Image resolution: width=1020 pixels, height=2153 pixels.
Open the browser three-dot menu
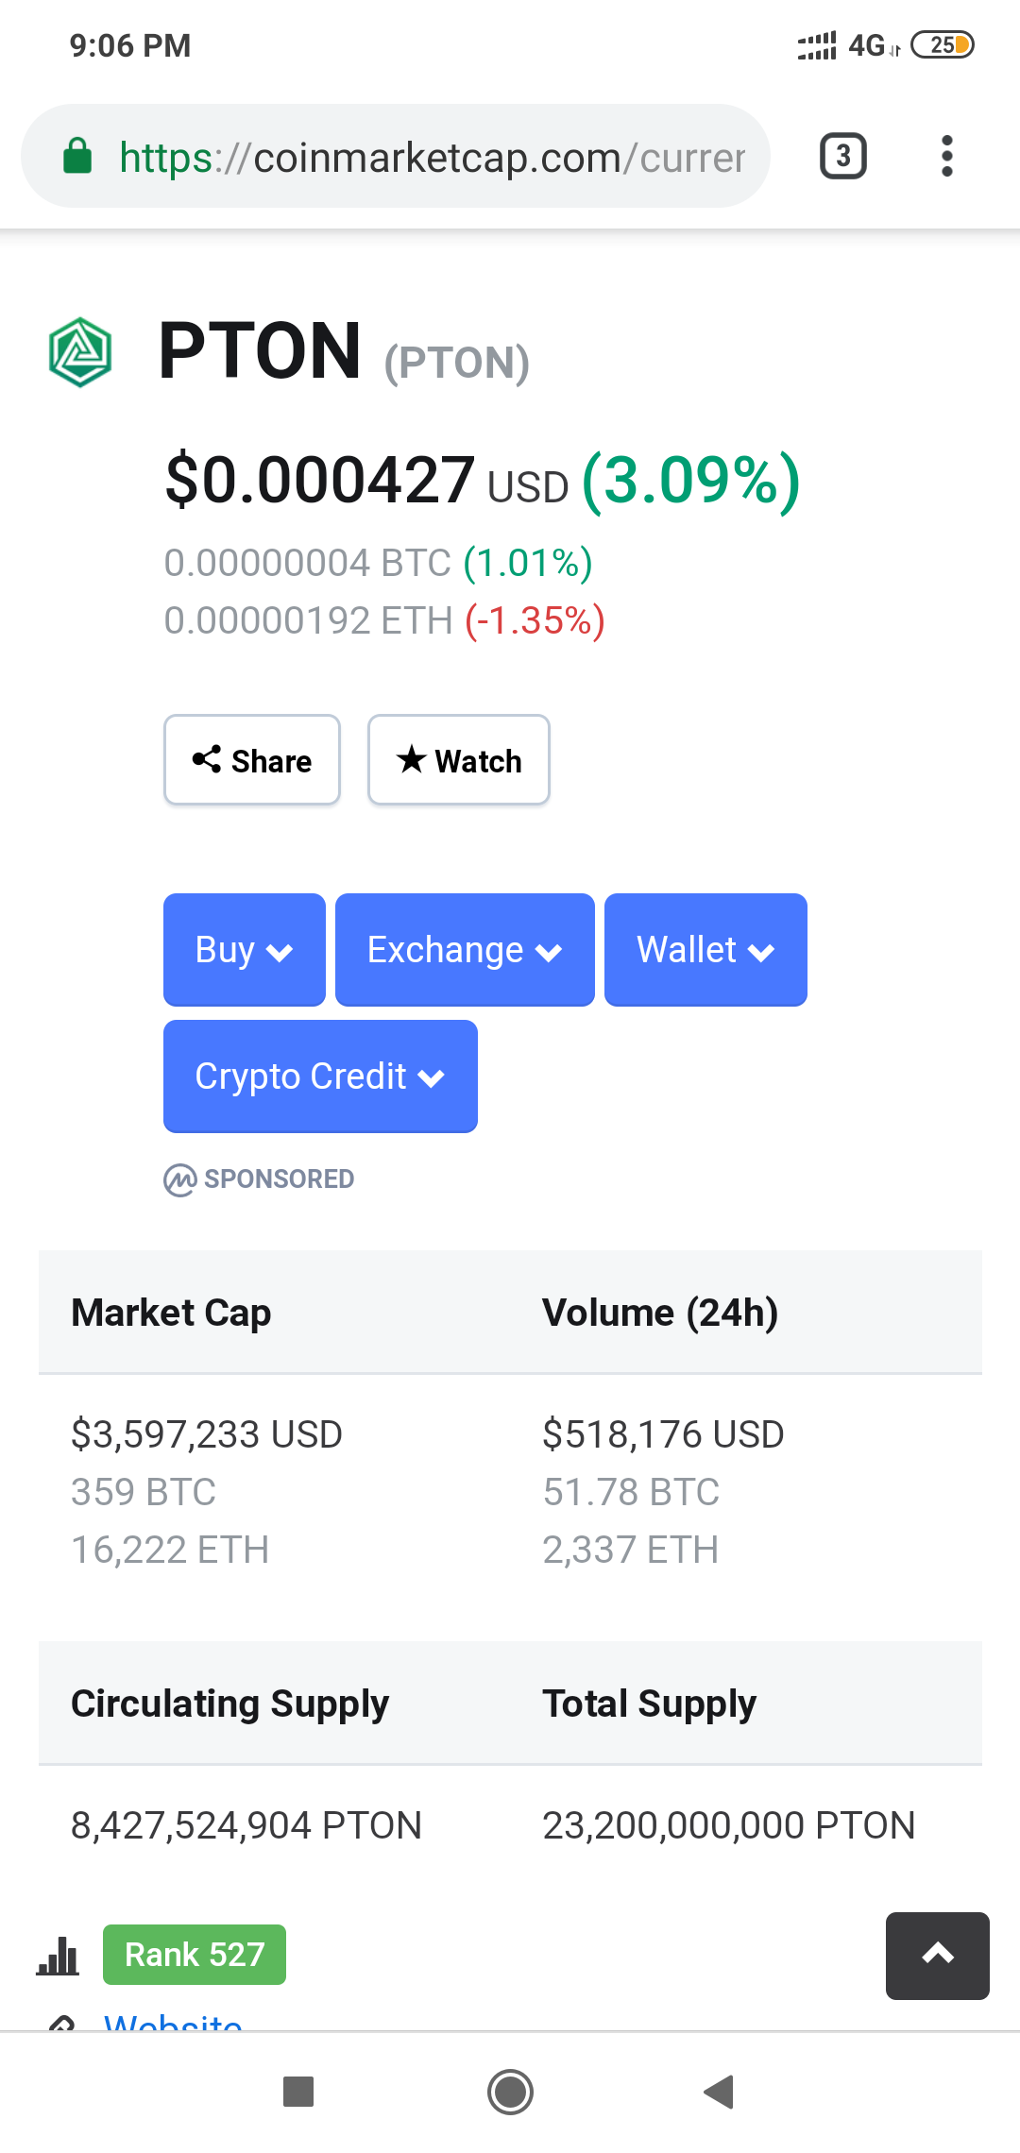click(946, 156)
